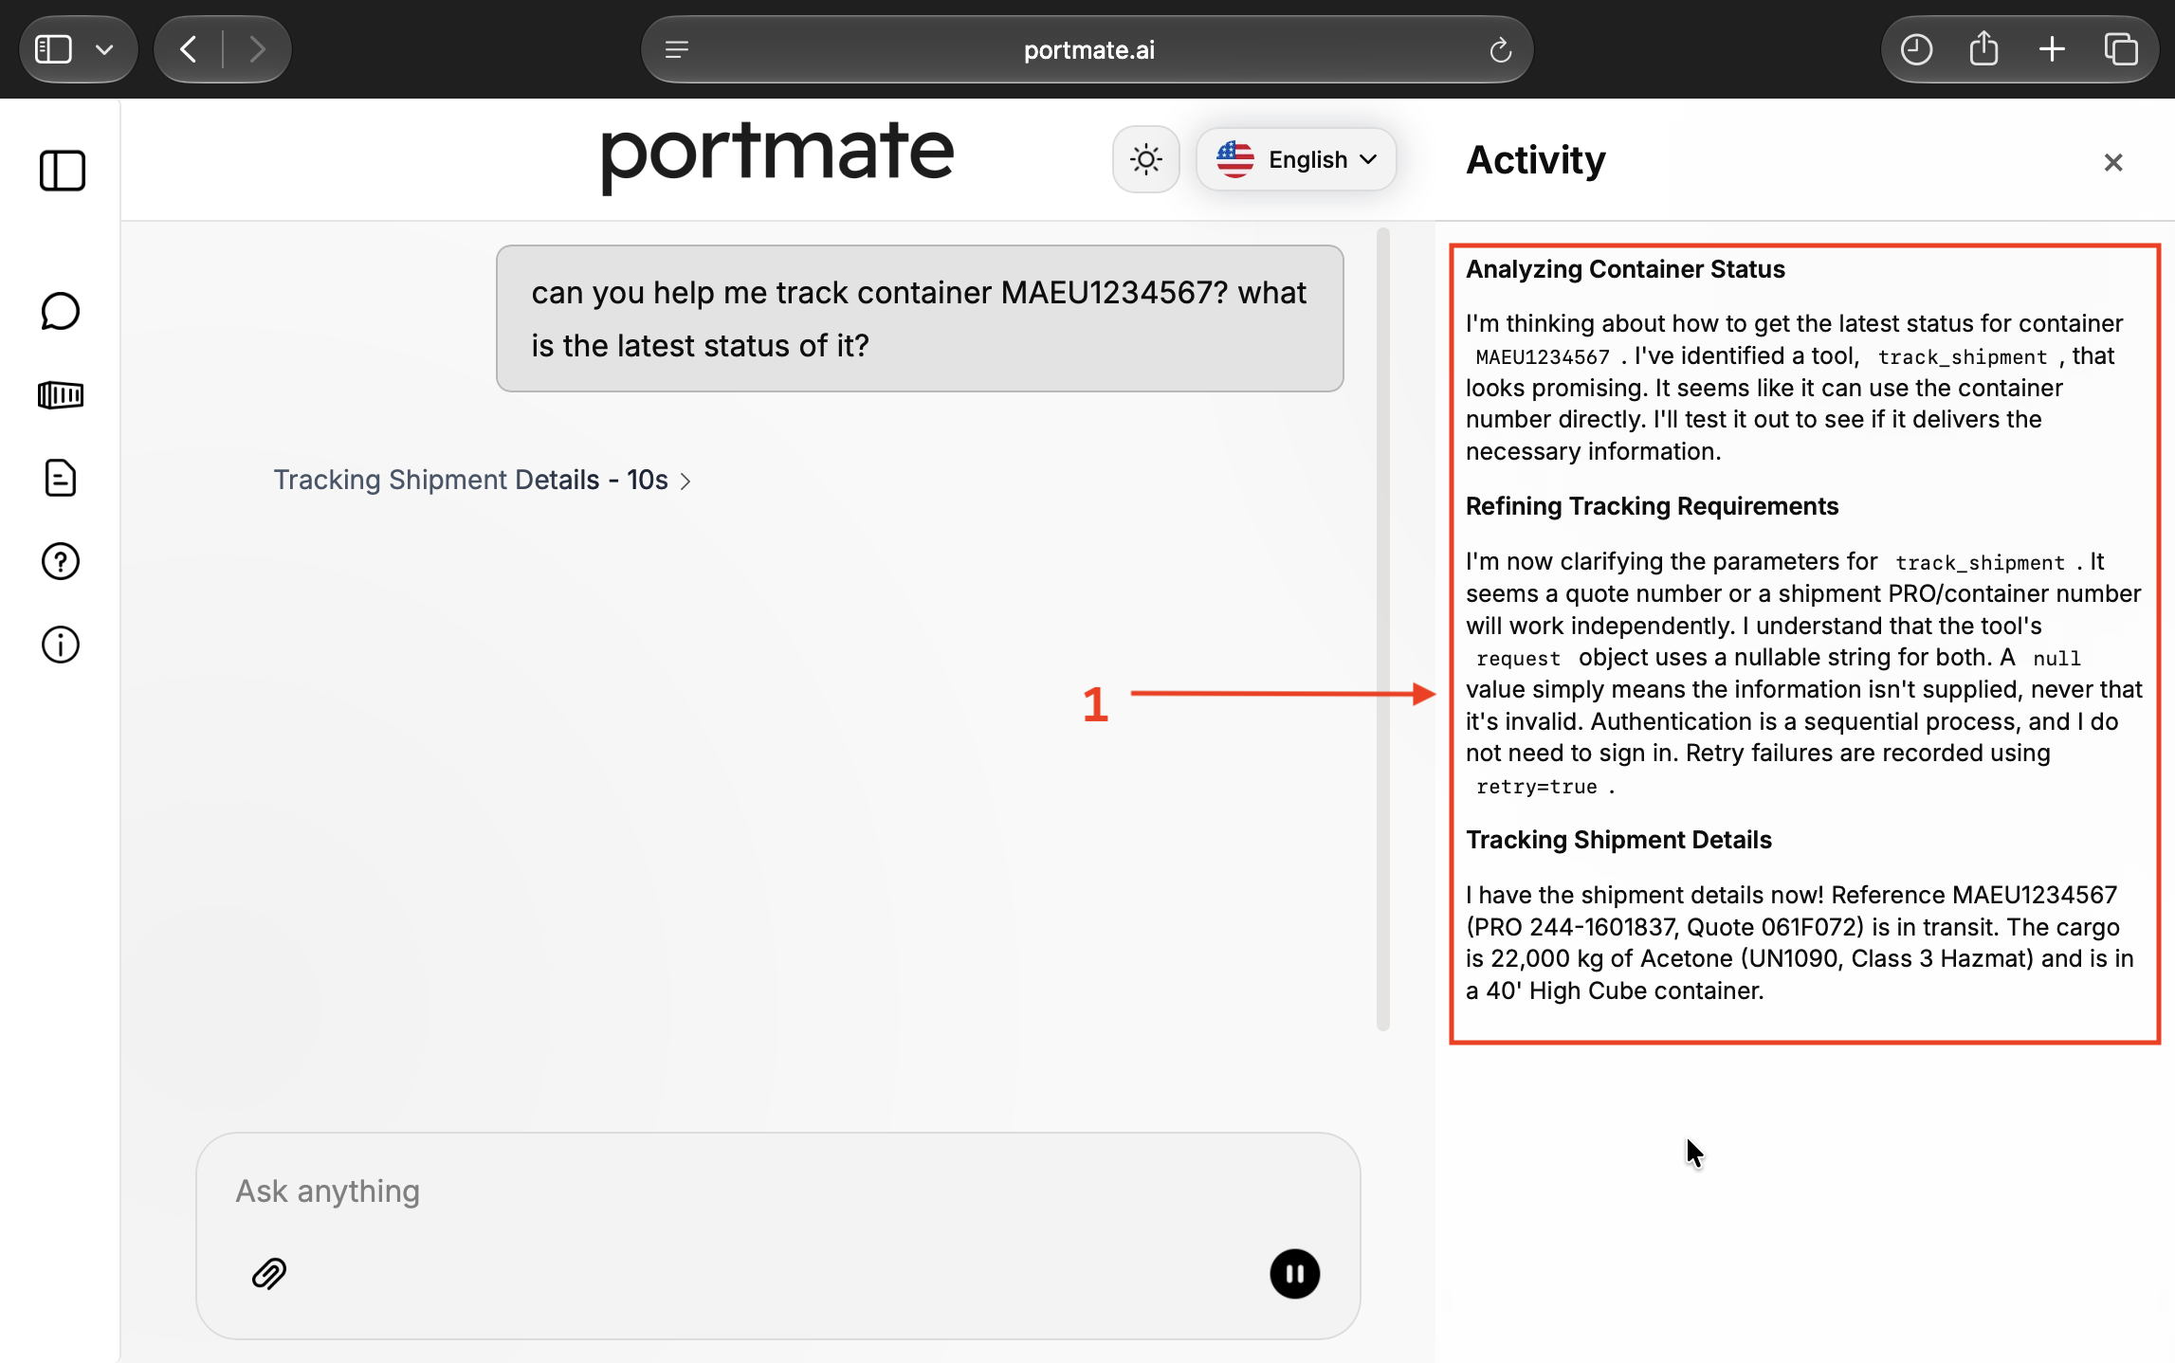Go back in Safari browser history
Viewport: 2175px width, 1363px height.
(x=189, y=49)
